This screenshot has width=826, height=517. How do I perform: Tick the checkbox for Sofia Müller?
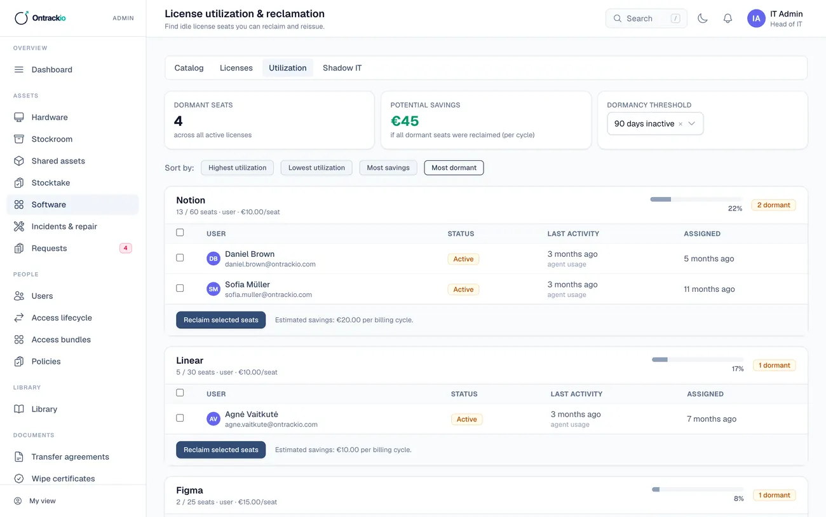[180, 288]
